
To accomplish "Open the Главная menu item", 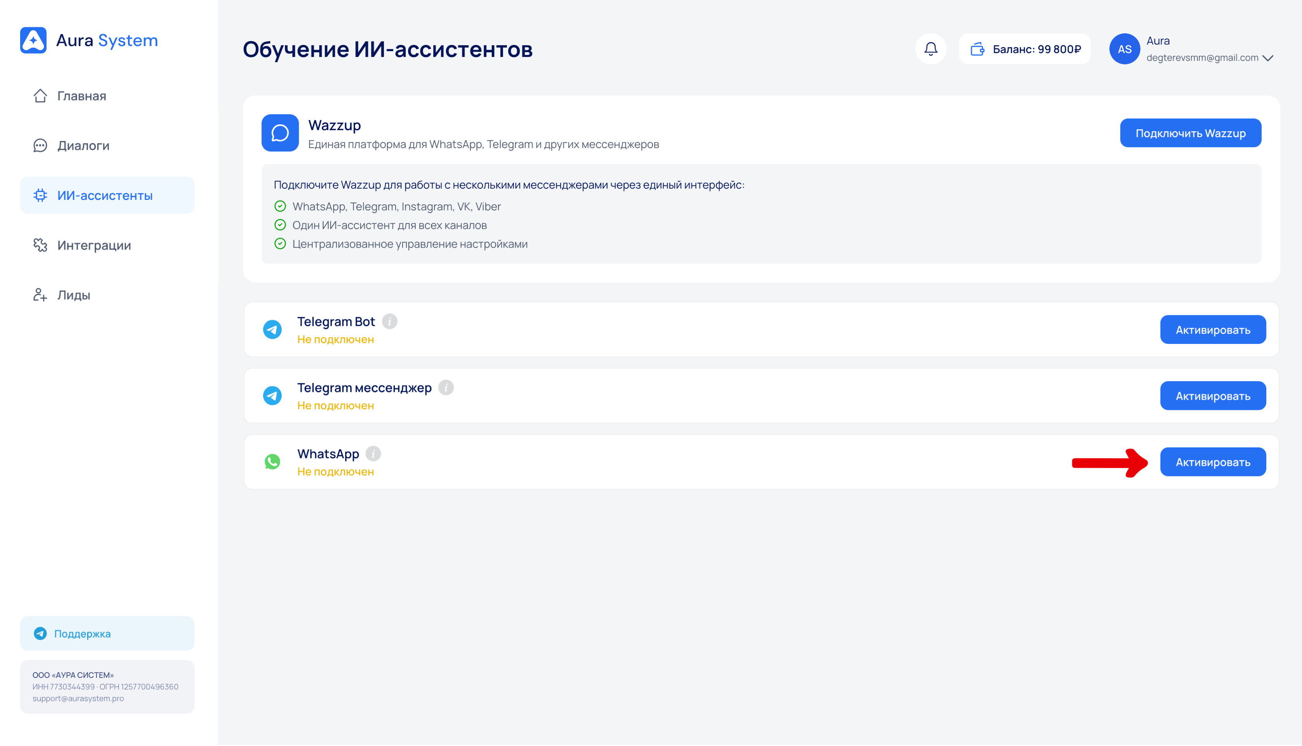I will pyautogui.click(x=81, y=96).
